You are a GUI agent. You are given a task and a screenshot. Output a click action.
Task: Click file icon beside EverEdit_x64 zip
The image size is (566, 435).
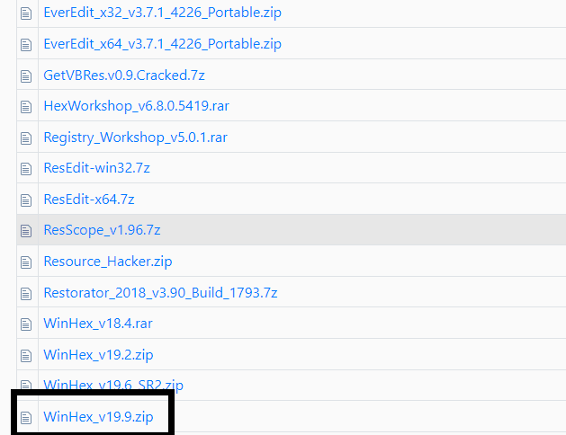click(26, 45)
